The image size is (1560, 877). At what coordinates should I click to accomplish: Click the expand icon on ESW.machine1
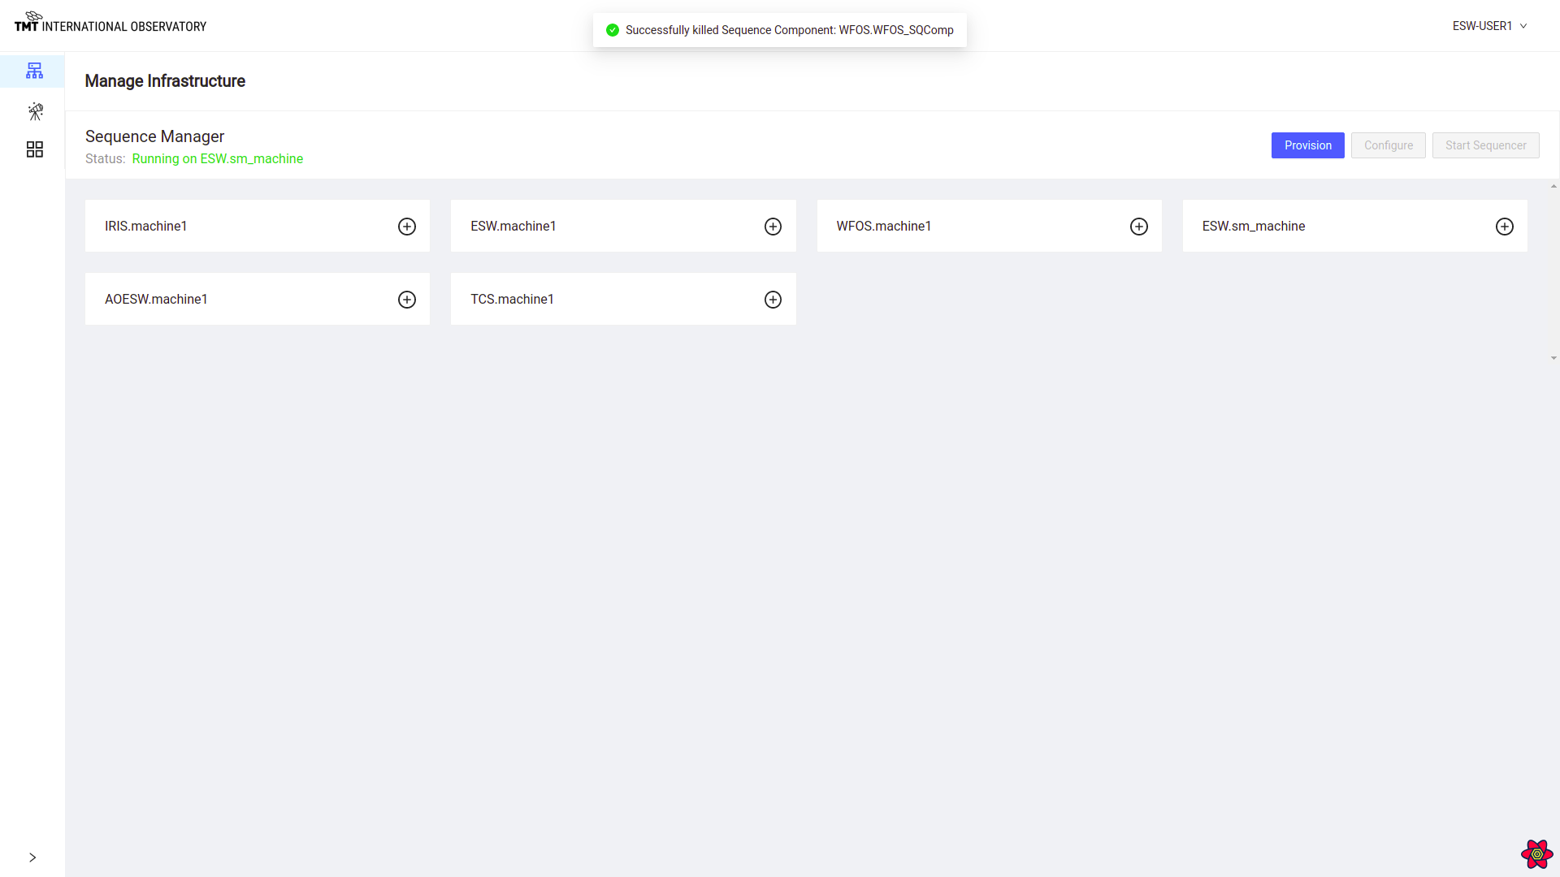pos(773,226)
